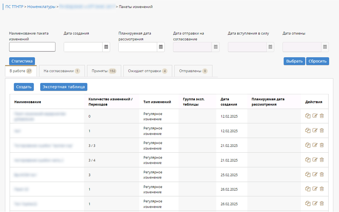Open the Экспертная таблица
The width and height of the screenshot is (339, 212).
click(64, 87)
